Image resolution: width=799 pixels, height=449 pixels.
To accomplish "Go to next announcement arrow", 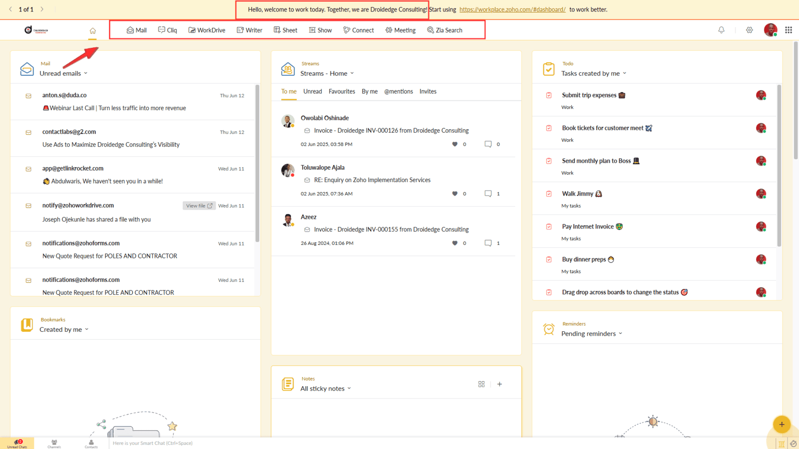I will pyautogui.click(x=42, y=9).
